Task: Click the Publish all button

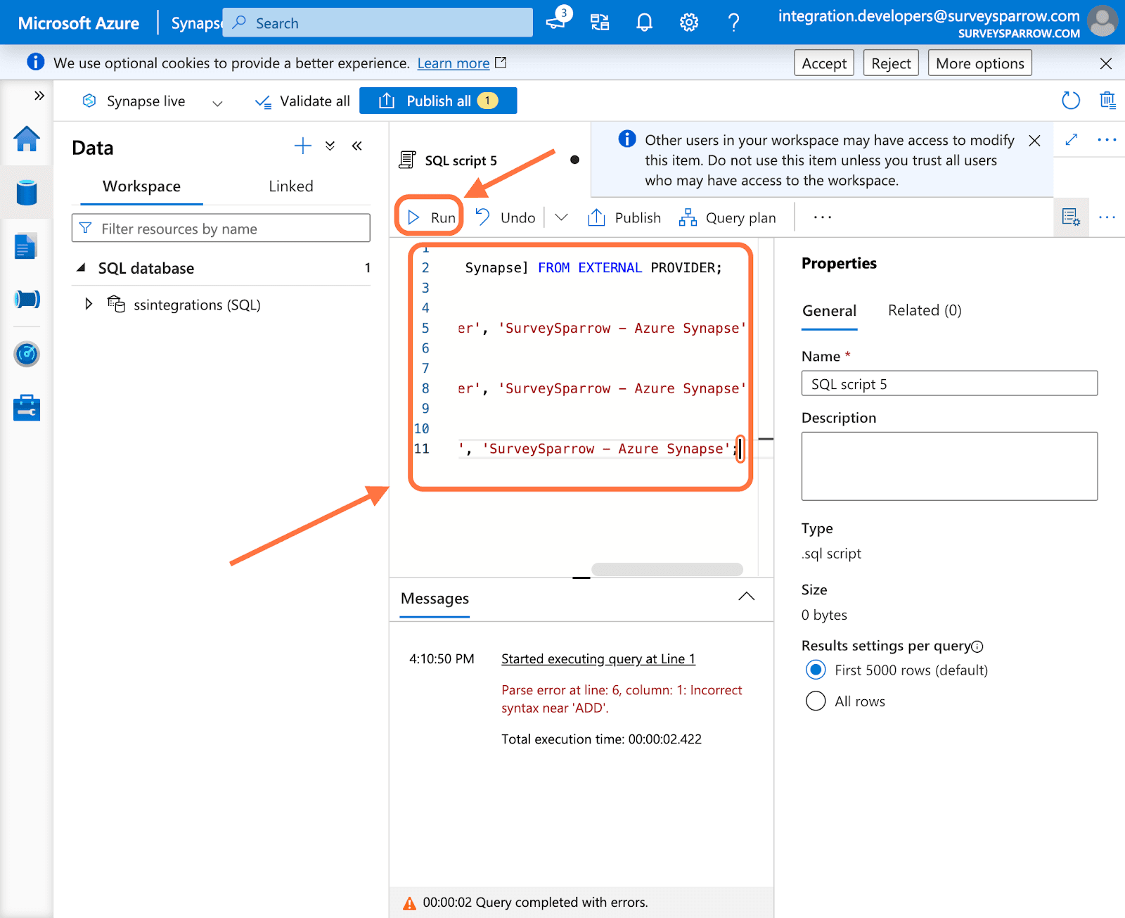Action: tap(437, 101)
